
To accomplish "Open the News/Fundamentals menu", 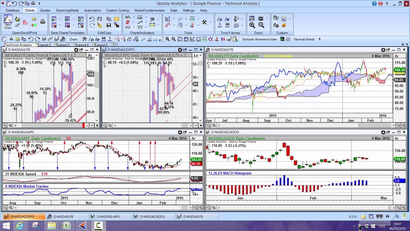I will click(150, 10).
